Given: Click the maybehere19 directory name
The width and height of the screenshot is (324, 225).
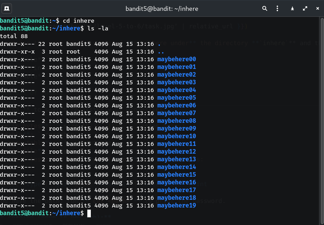Looking at the screenshot, I should point(176,205).
